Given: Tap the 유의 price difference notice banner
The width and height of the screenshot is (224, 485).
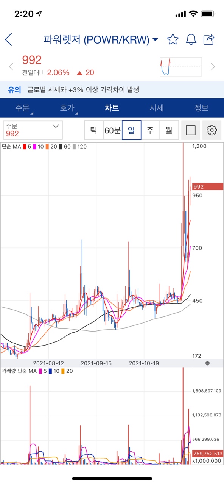Looking at the screenshot, I should pyautogui.click(x=112, y=90).
